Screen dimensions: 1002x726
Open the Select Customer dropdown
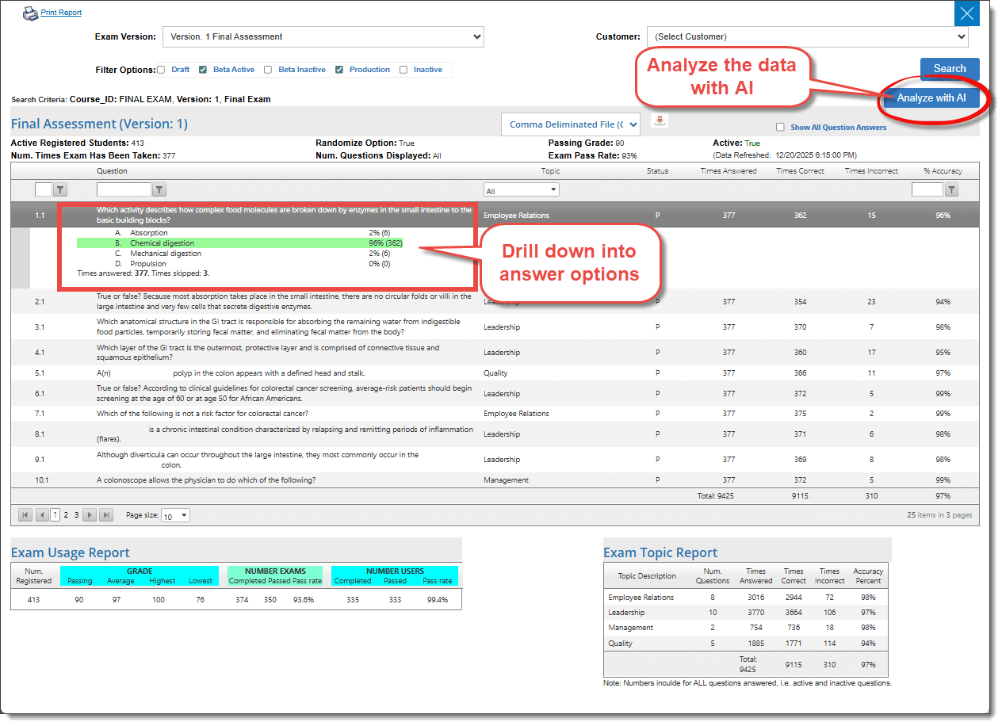807,36
